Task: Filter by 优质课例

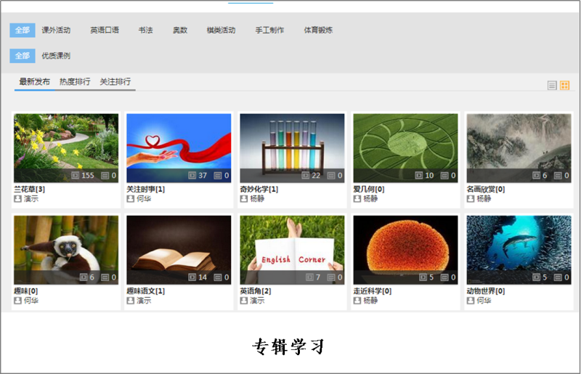Action: (x=56, y=56)
